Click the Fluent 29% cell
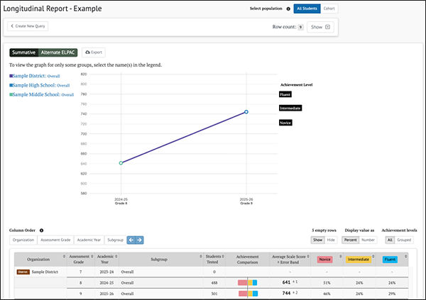 (x=392, y=294)
